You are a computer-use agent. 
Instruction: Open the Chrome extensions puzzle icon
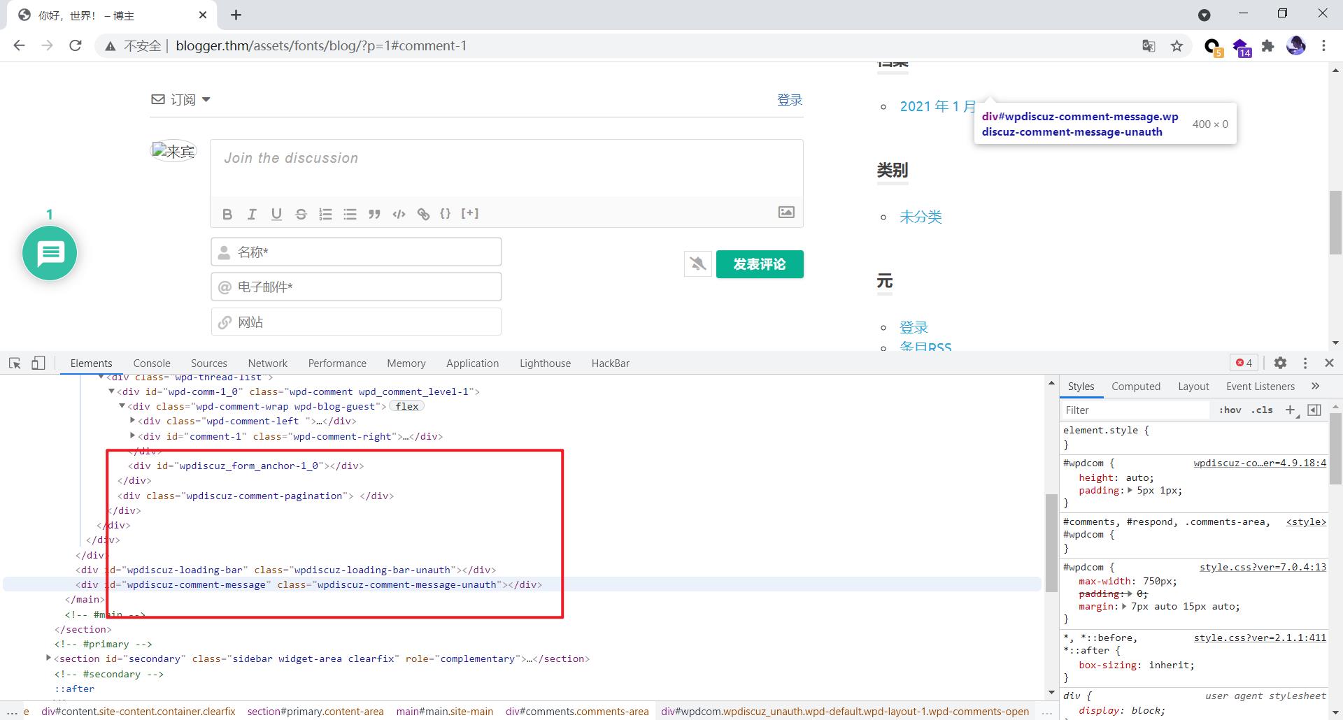coord(1267,46)
